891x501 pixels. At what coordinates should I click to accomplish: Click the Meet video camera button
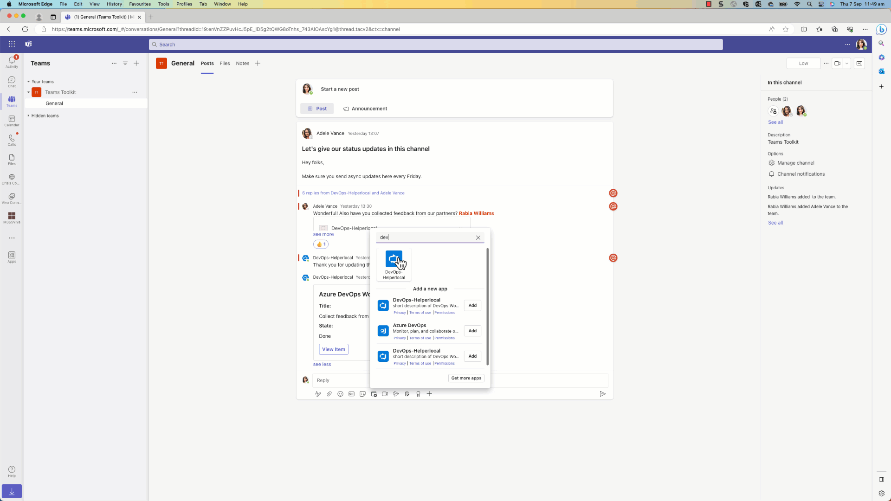click(x=837, y=64)
